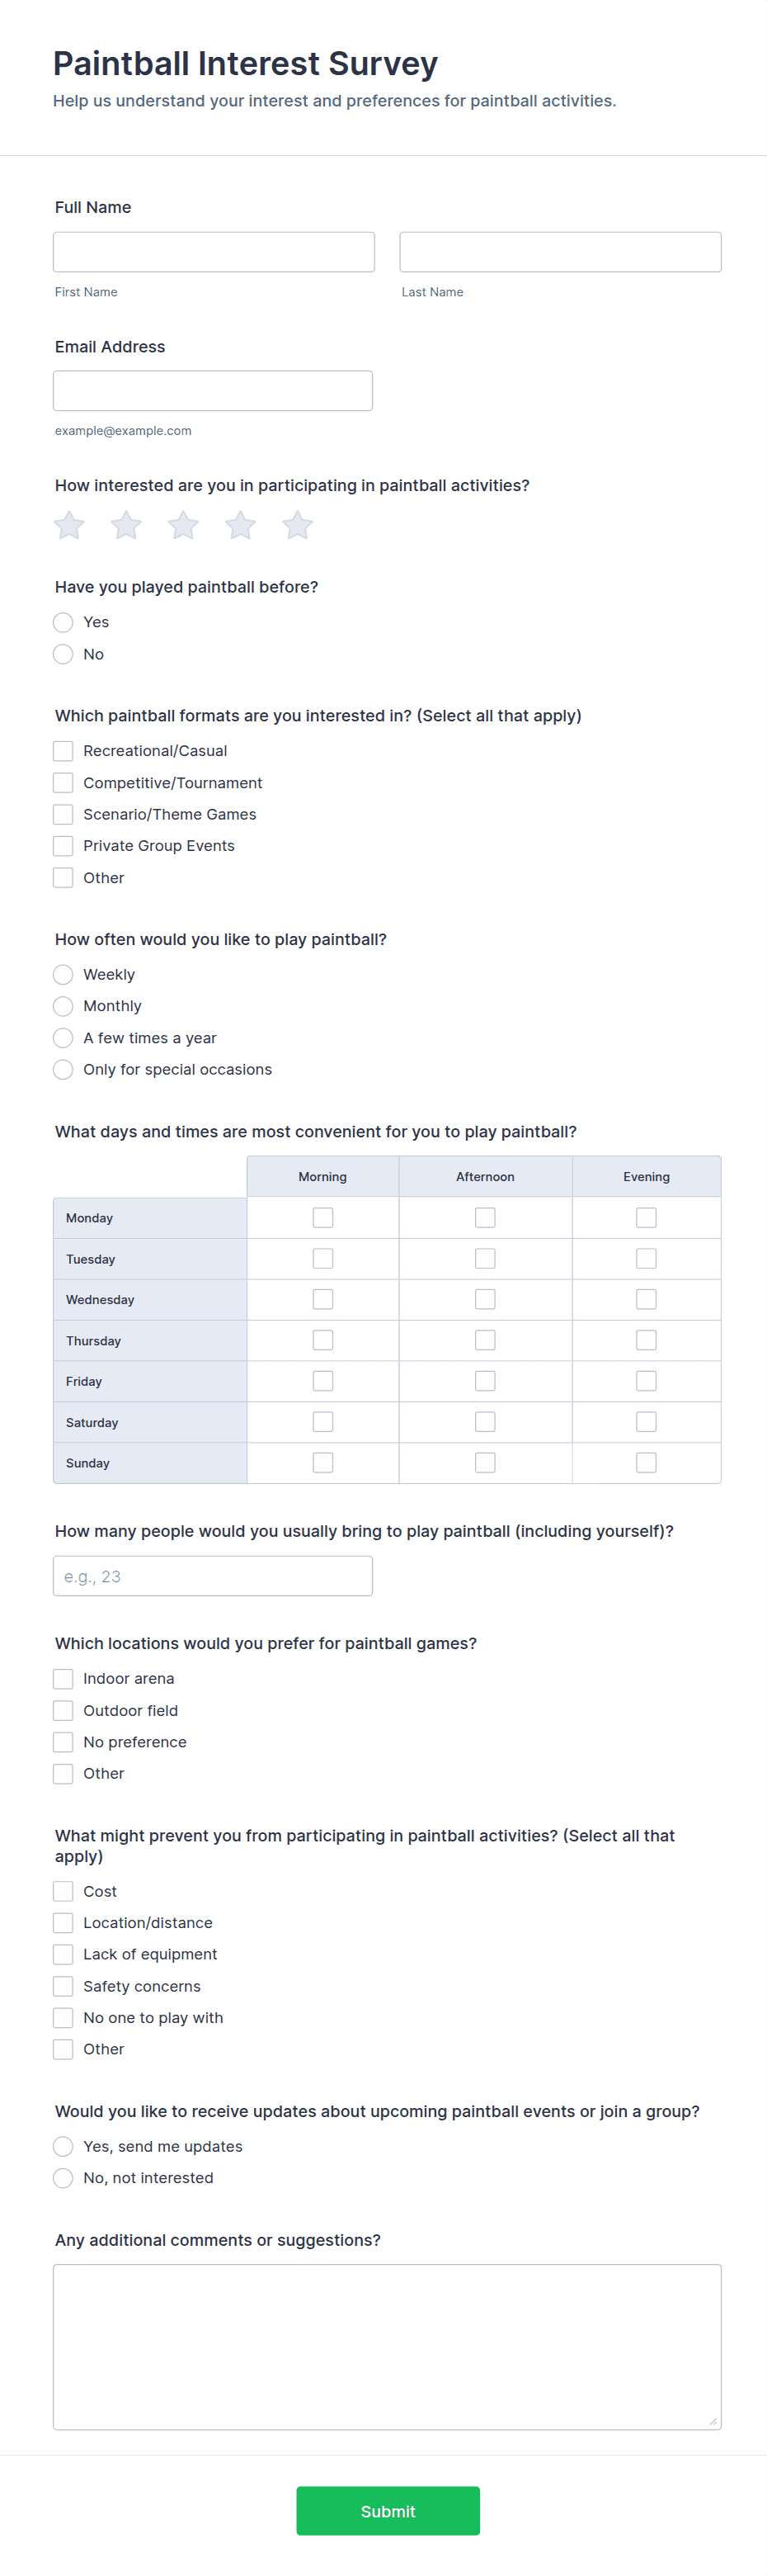Screen dimensions: 767x2576
Task: Click the additional comments text area
Action: pyautogui.click(x=388, y=2346)
